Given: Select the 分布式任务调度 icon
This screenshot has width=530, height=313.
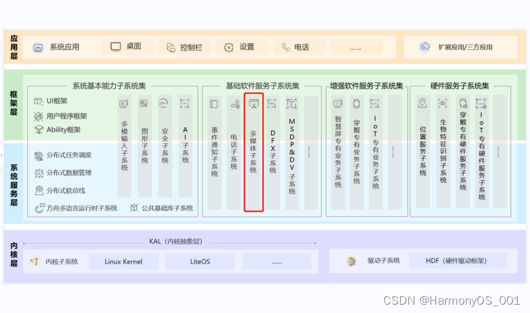Looking at the screenshot, I should click(39, 156).
